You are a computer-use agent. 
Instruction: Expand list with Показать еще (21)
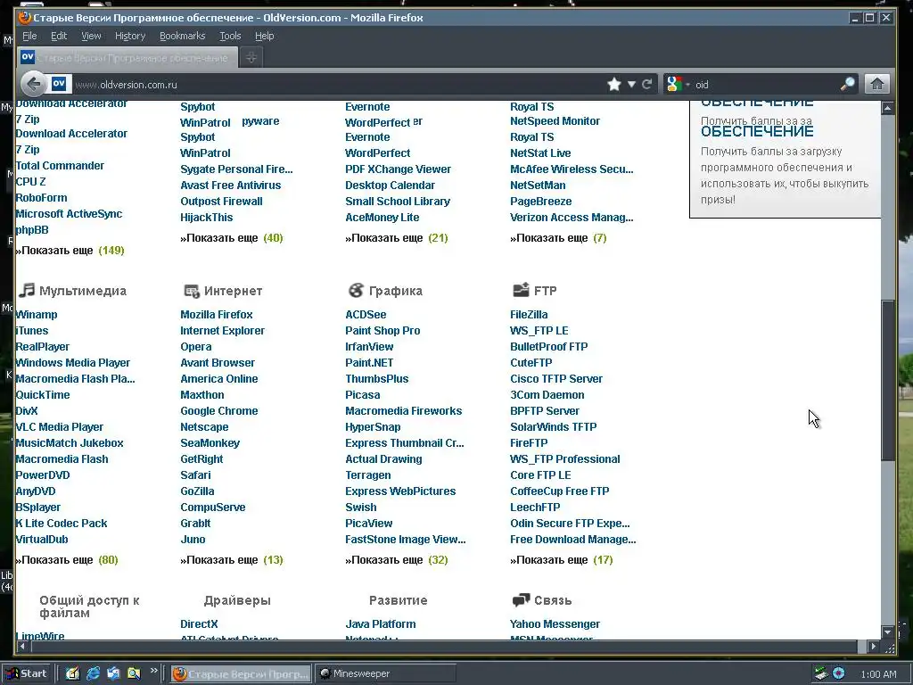(x=397, y=237)
